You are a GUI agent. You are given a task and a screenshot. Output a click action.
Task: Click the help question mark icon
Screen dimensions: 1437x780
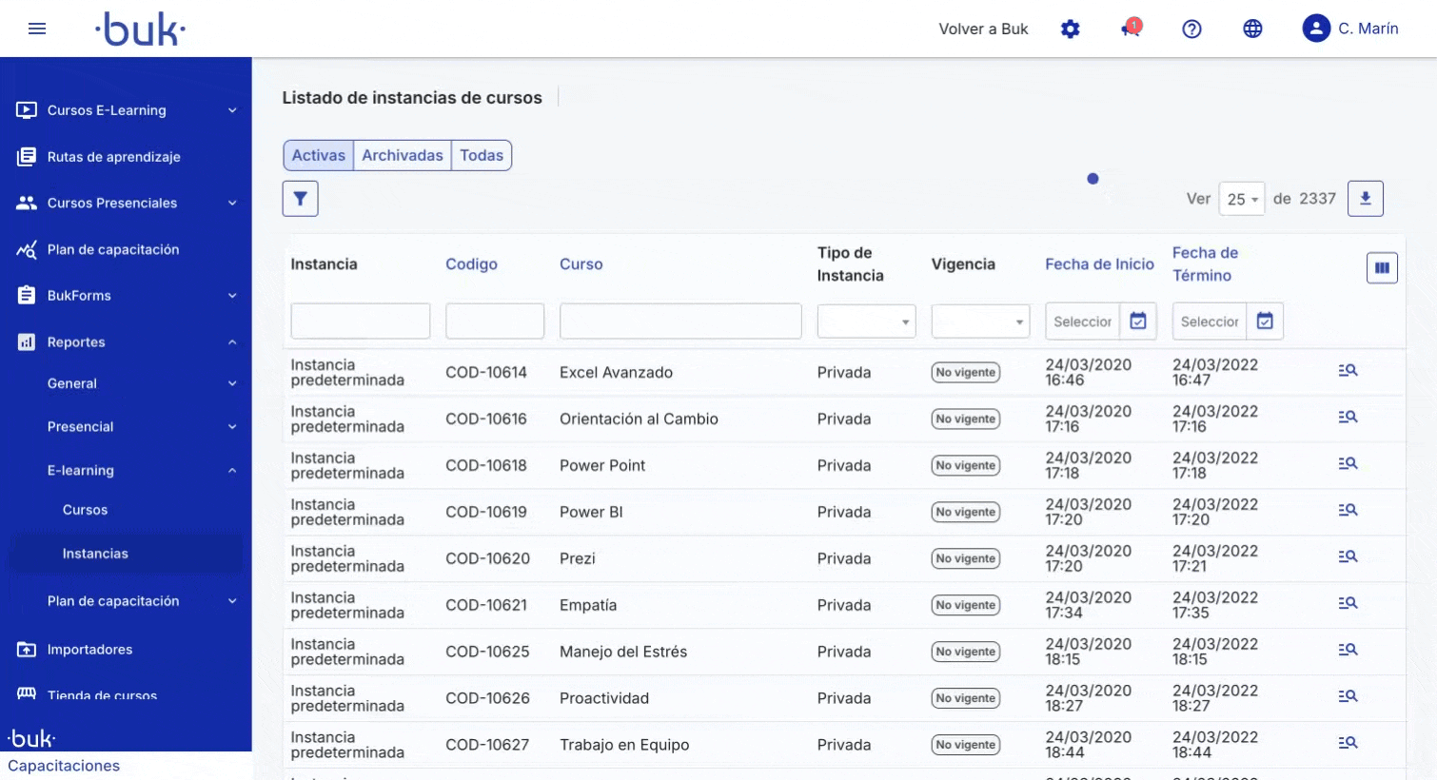(x=1191, y=29)
